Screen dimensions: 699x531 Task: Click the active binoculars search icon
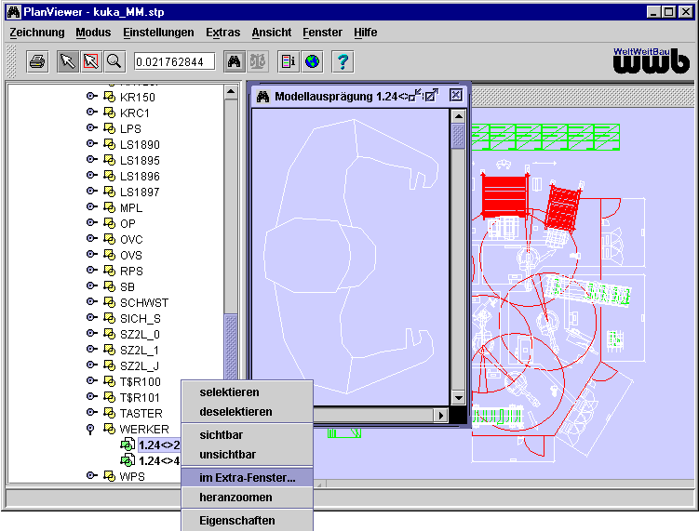pos(234,61)
